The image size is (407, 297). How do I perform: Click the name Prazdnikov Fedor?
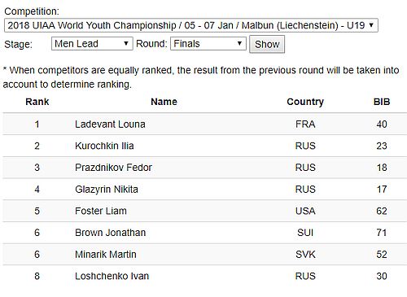pyautogui.click(x=113, y=168)
